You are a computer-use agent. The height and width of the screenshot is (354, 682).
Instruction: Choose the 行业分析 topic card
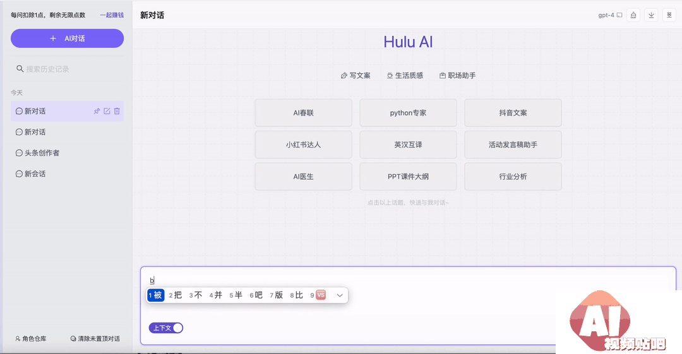click(513, 177)
